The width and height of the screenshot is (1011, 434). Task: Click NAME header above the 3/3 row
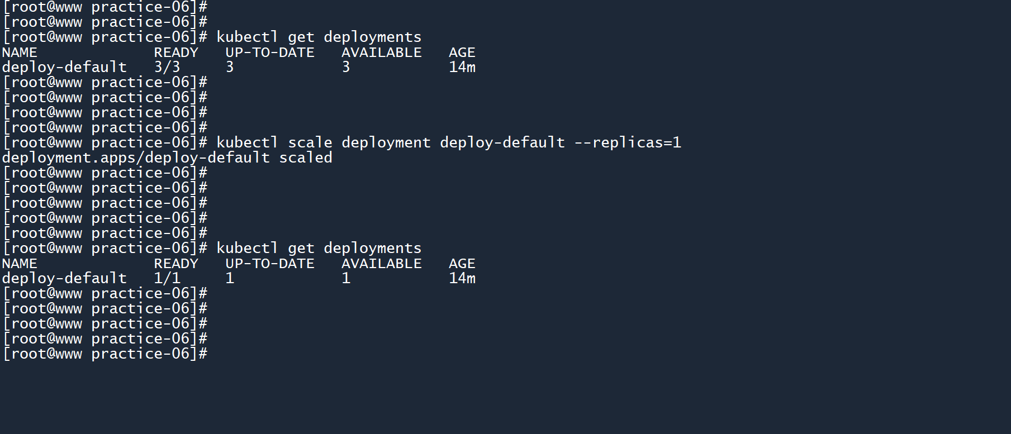[x=20, y=53]
